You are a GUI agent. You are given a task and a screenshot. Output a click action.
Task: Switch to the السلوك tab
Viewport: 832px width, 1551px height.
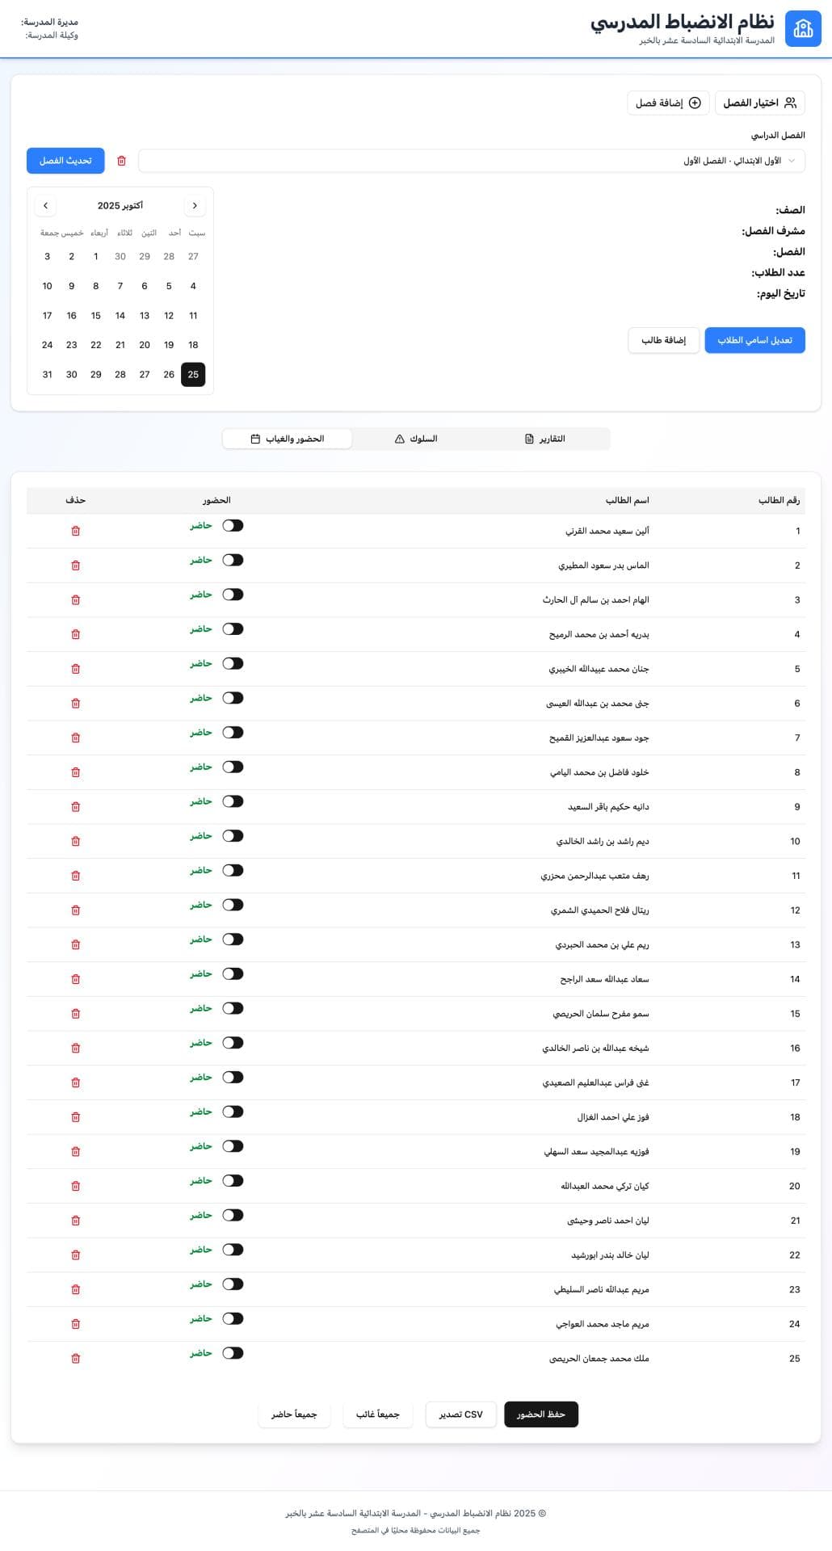point(416,439)
